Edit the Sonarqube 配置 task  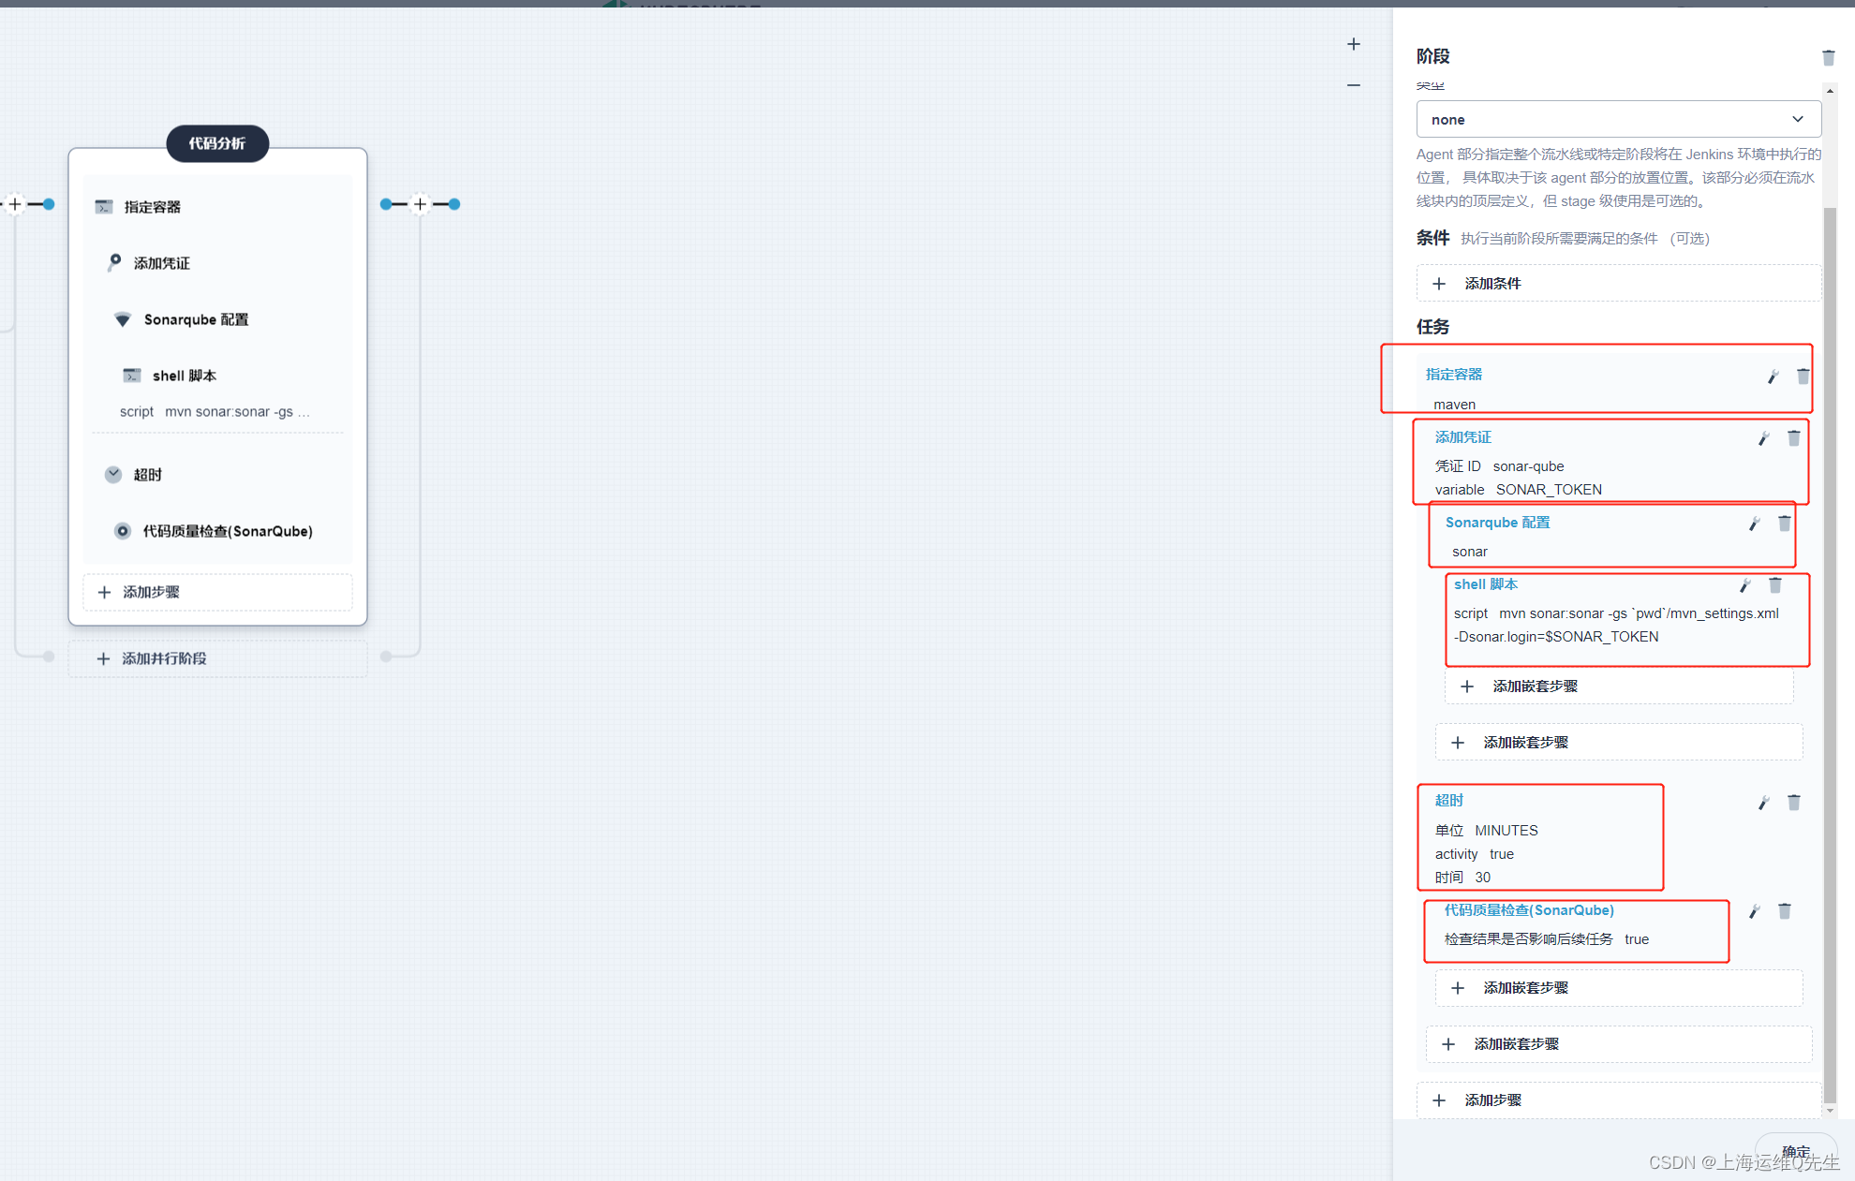(1754, 524)
